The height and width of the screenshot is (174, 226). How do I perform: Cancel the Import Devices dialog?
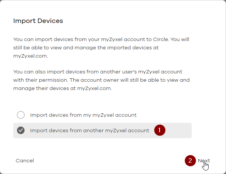pyautogui.click(x=25, y=160)
